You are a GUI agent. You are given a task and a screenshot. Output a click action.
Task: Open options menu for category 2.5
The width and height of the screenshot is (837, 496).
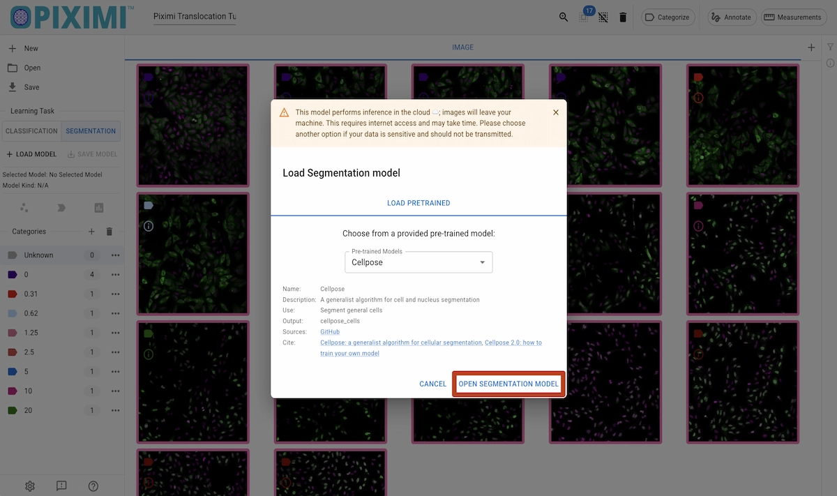(116, 352)
